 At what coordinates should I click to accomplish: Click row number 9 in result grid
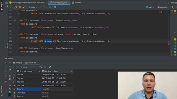[14, 82]
